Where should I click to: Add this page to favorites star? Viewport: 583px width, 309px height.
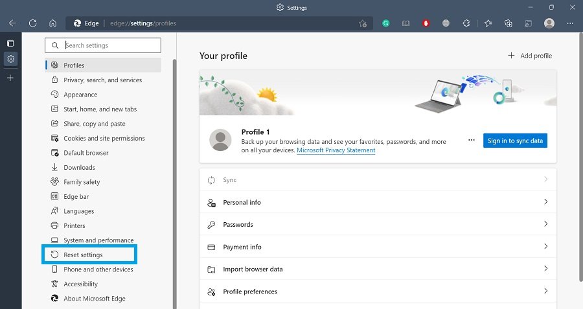363,23
